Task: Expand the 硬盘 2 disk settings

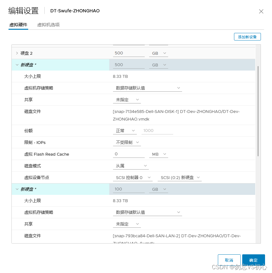Action: [17, 53]
